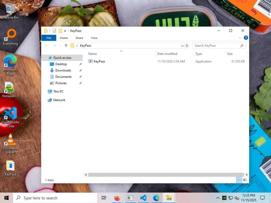Click File Explorer in the taskbar
This screenshot has height=203, width=271.
pyautogui.click(x=169, y=198)
